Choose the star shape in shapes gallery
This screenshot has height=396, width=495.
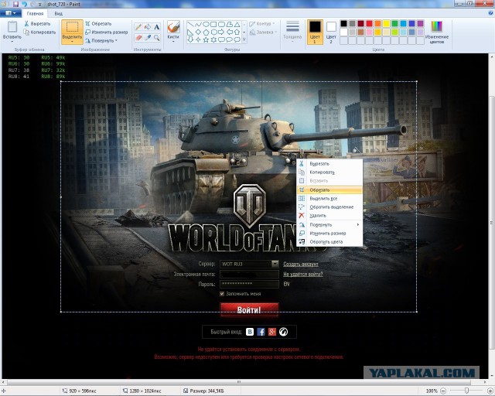click(x=206, y=39)
